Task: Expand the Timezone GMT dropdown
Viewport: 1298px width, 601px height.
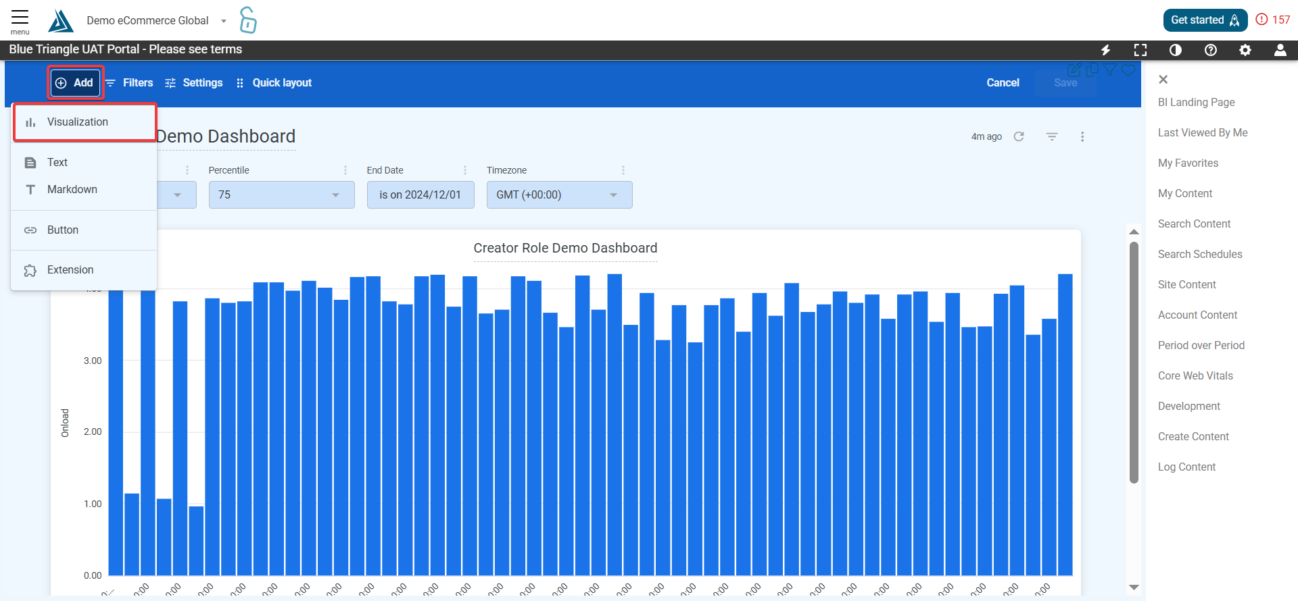Action: point(559,195)
